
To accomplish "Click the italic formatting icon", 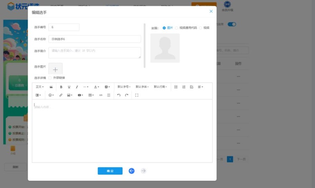I will [x=77, y=87].
